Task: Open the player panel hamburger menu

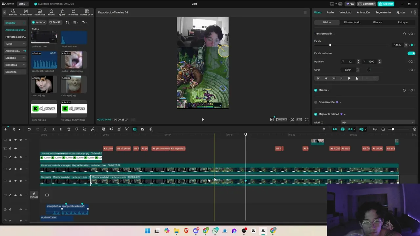Action: (x=305, y=12)
